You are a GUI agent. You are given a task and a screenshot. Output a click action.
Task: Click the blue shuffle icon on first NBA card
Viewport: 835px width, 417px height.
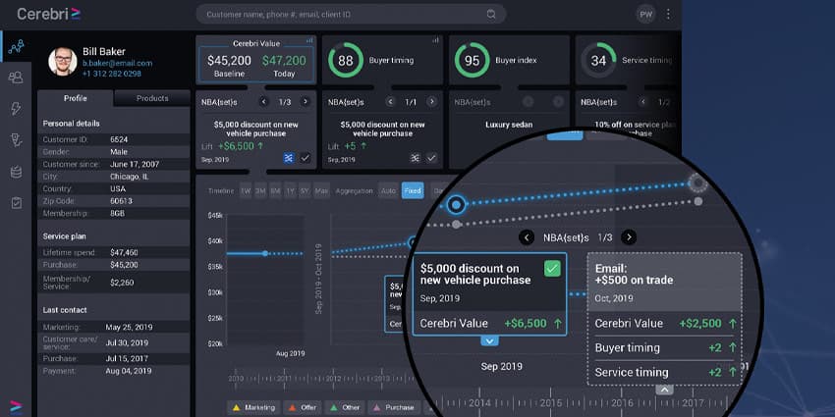pos(289,158)
